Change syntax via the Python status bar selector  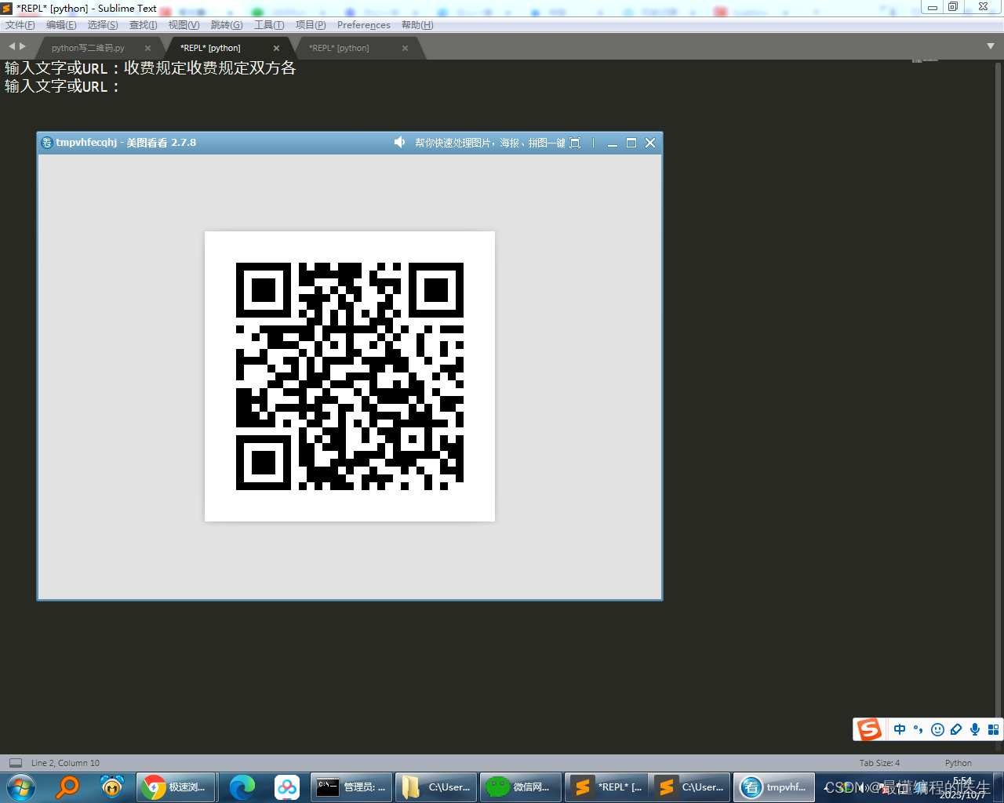(x=958, y=762)
